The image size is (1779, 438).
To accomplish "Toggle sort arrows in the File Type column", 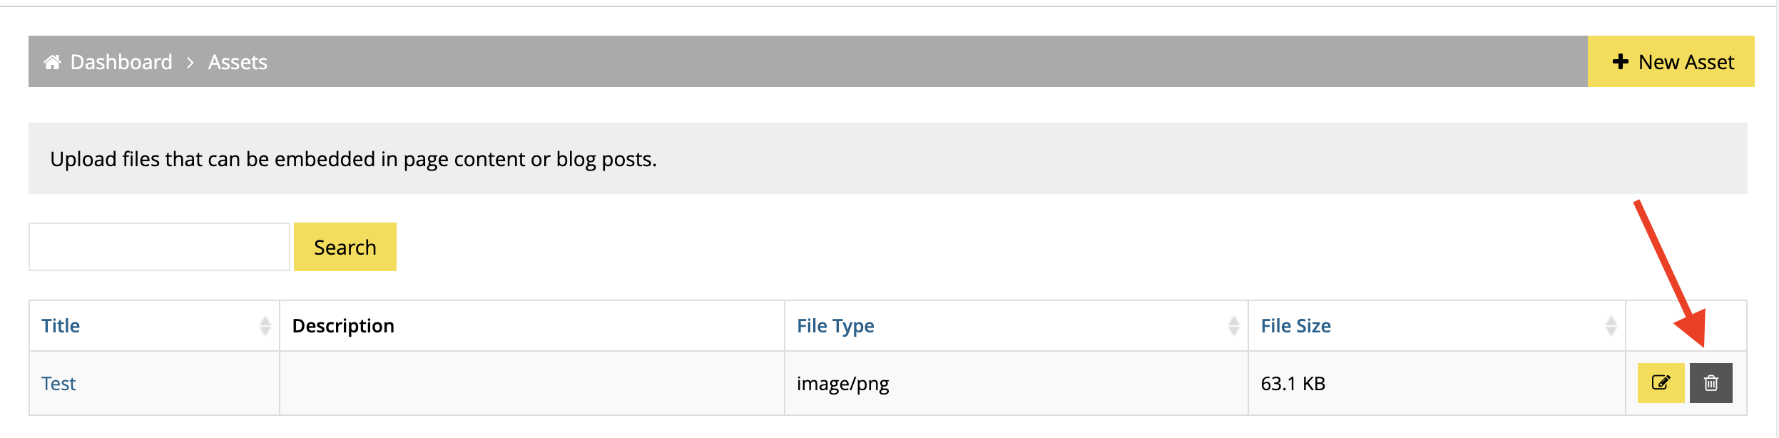I will (x=1234, y=326).
